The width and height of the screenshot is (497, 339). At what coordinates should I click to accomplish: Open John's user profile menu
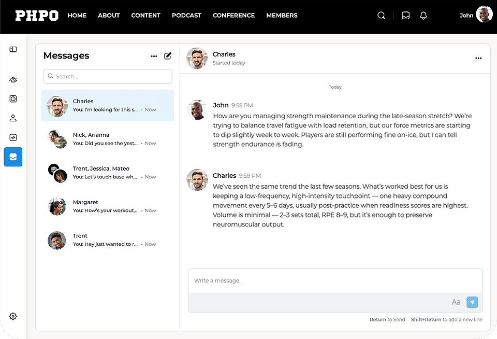(x=476, y=15)
